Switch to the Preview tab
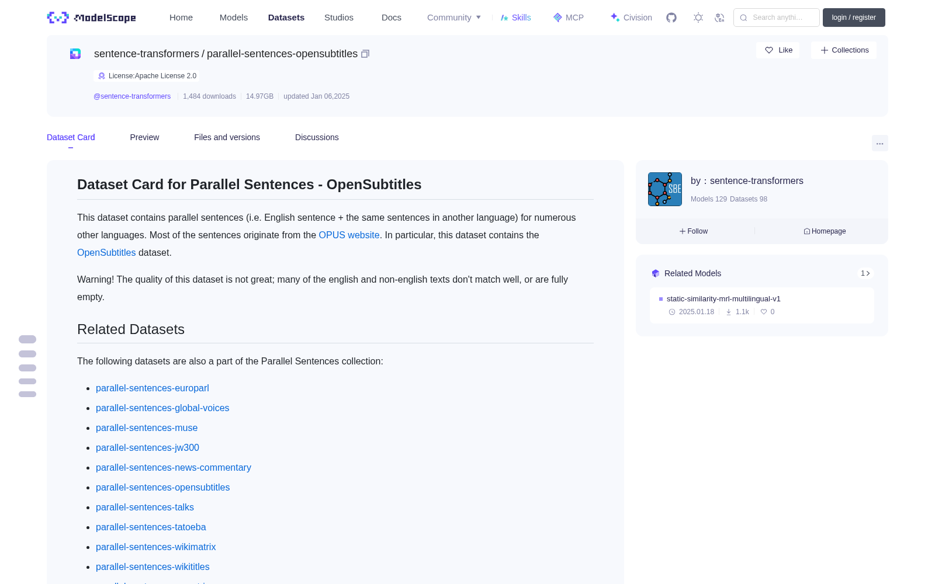Viewport: 935px width, 584px height. [x=144, y=137]
